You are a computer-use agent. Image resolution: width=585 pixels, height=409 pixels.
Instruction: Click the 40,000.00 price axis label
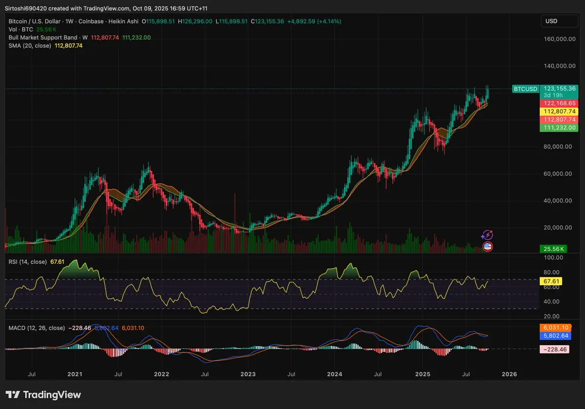(x=557, y=200)
